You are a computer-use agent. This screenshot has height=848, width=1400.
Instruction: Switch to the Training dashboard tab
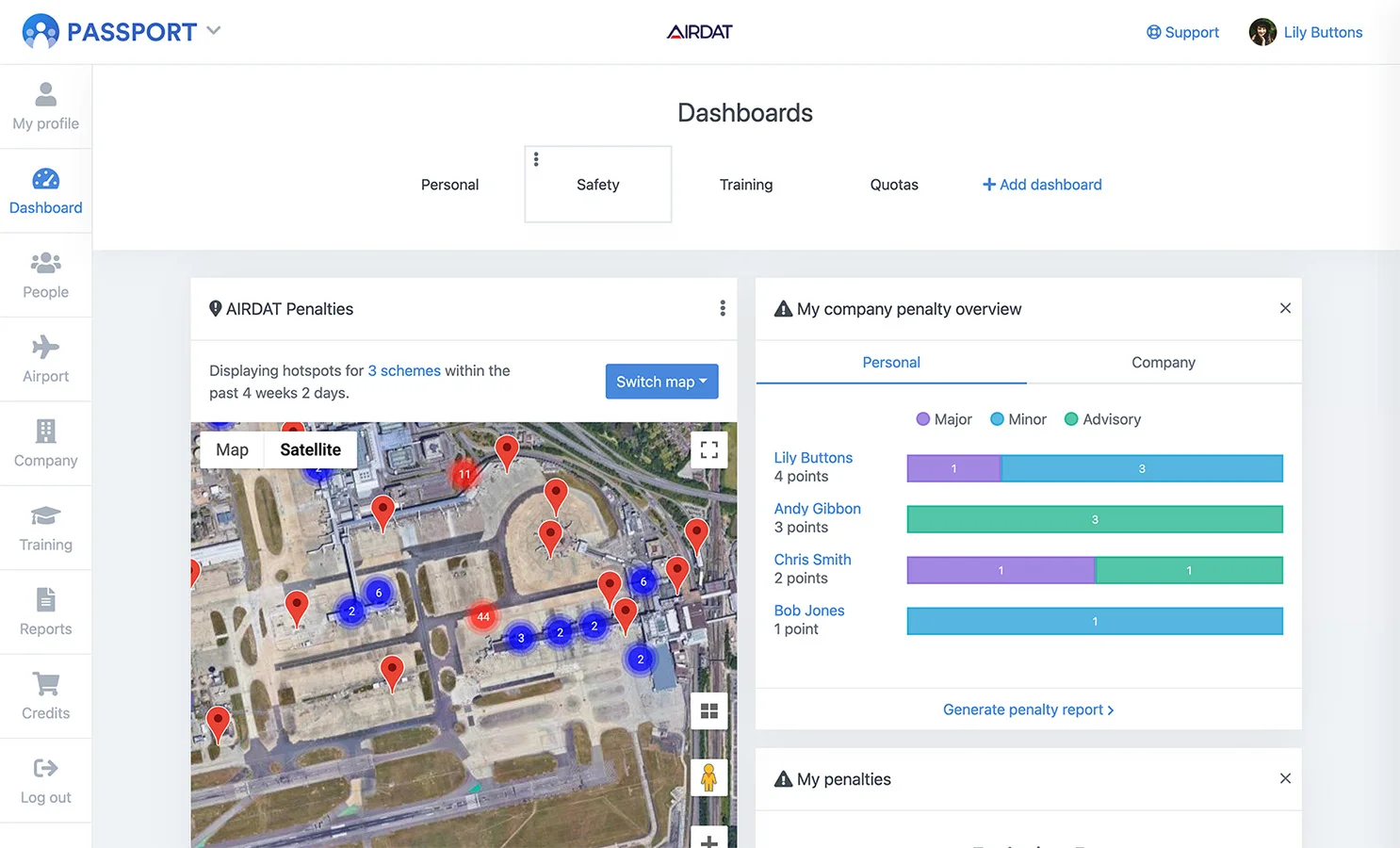[x=746, y=185]
